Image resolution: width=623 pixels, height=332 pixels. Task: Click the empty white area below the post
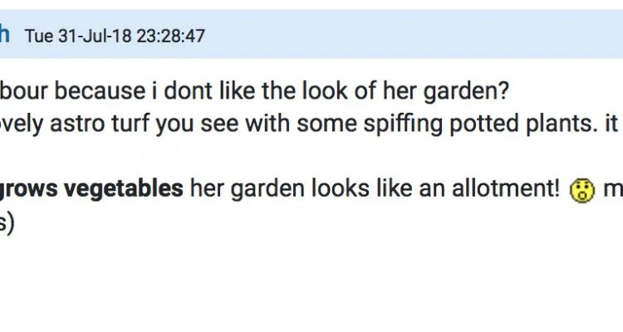311,286
